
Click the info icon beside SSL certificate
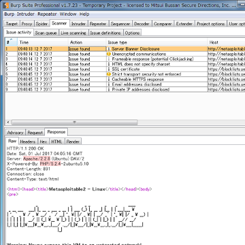109,69
